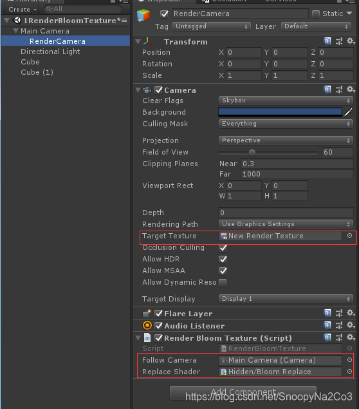Select Directional Light in Hierarchy
The width and height of the screenshot is (359, 409).
[x=50, y=52]
